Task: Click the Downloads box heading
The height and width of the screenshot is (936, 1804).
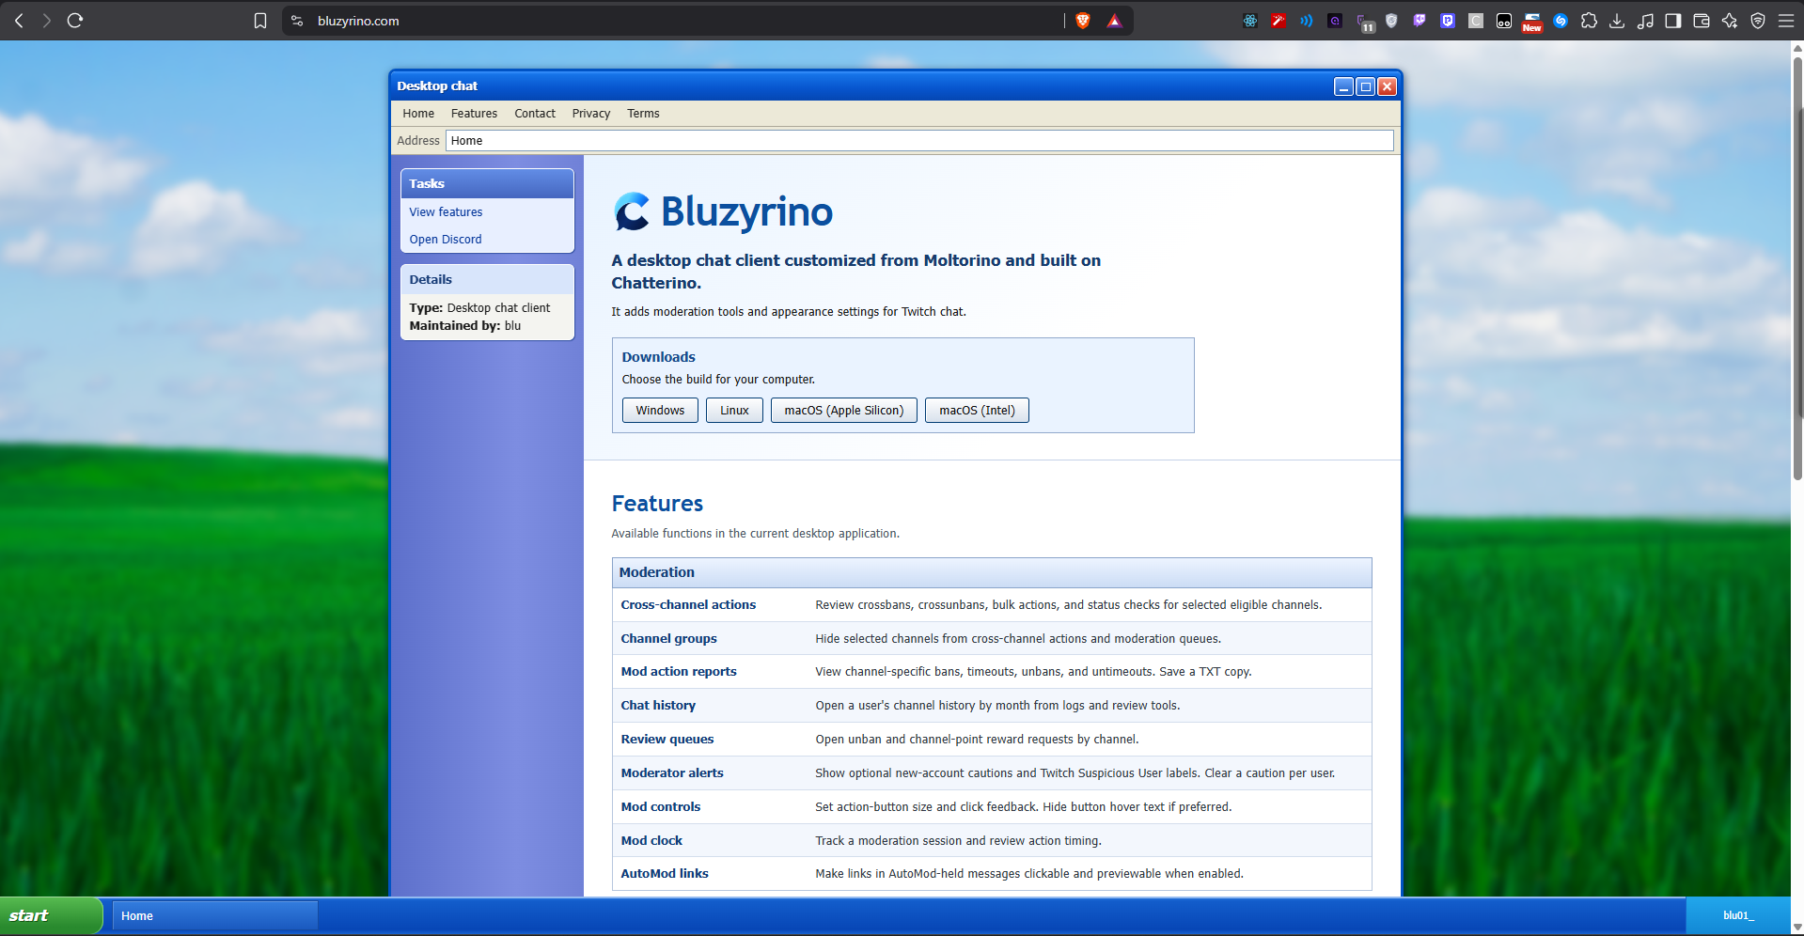Action: pos(658,357)
